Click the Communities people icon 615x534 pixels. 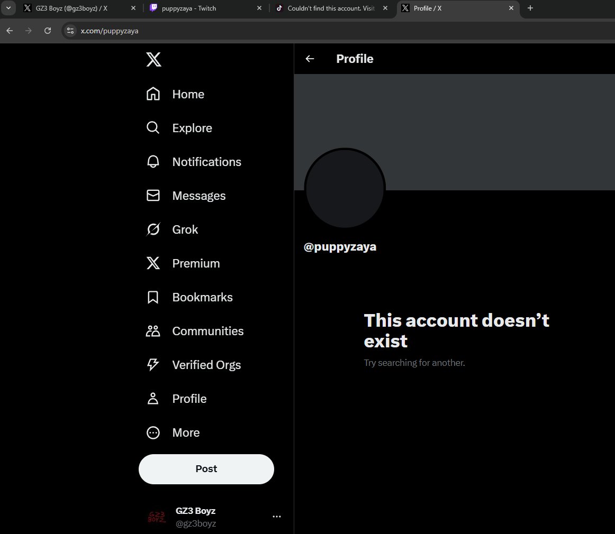[x=153, y=331]
